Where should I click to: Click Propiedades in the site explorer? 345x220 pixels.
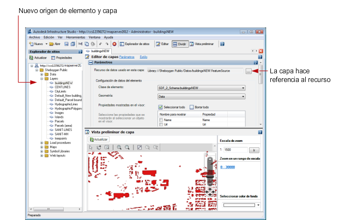coord(62,58)
